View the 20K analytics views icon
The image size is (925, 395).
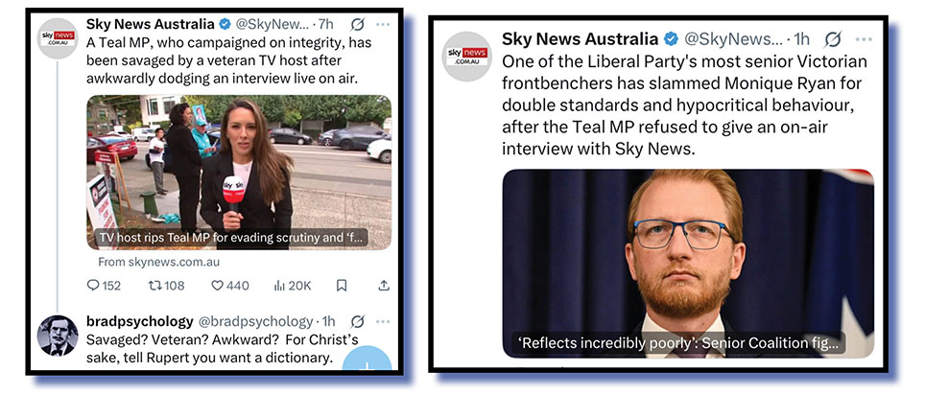pos(279,286)
